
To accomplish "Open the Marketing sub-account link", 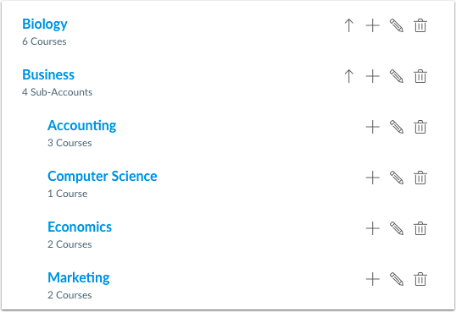I will tap(79, 278).
